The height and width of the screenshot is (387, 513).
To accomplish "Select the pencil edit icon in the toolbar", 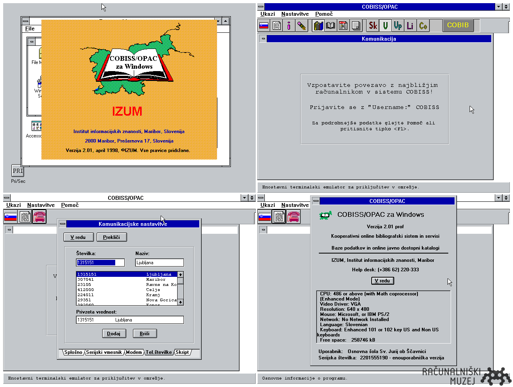I will 302,26.
